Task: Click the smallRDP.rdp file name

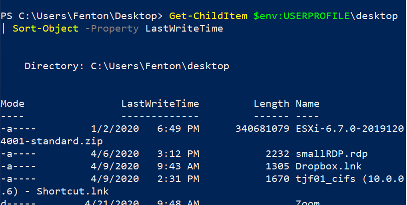Action: [332, 154]
